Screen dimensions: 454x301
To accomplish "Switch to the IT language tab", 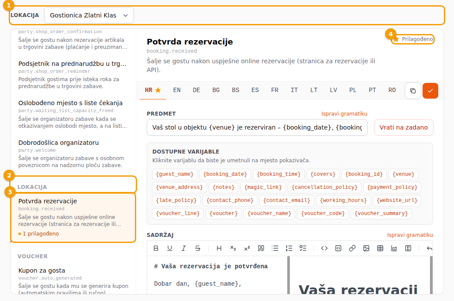I will click(x=295, y=90).
